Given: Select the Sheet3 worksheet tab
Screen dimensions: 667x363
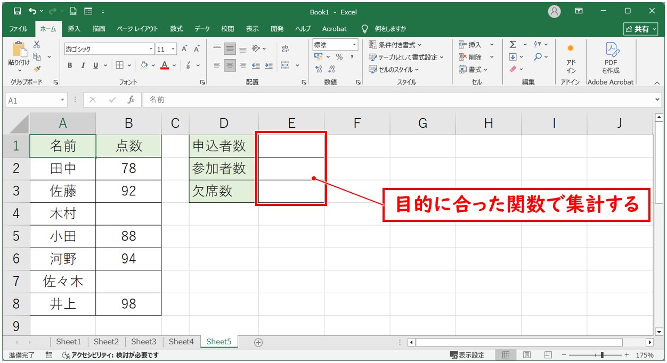Looking at the screenshot, I should (x=144, y=342).
